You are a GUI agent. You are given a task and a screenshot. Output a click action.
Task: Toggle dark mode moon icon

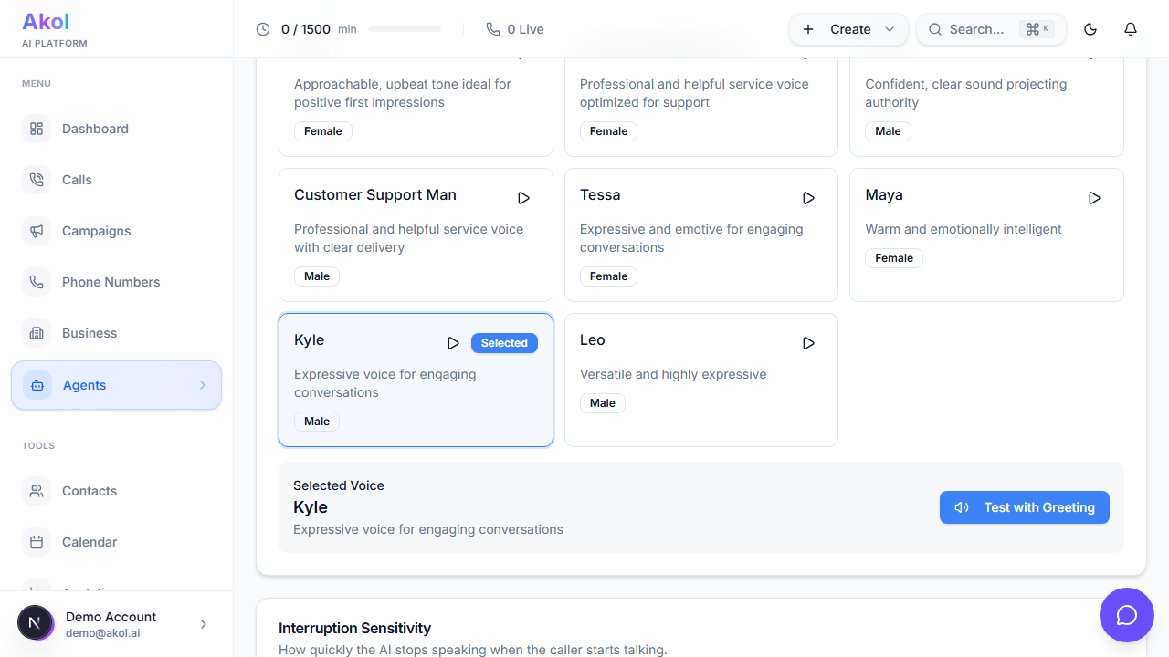point(1090,29)
